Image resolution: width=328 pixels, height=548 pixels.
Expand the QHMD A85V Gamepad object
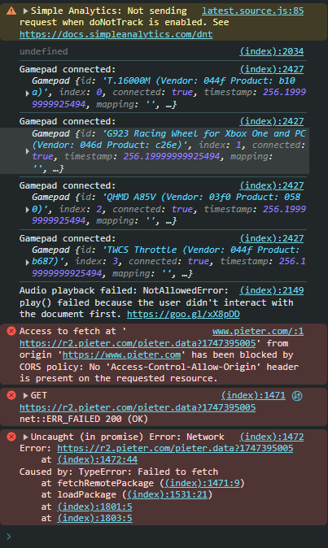pos(28,210)
